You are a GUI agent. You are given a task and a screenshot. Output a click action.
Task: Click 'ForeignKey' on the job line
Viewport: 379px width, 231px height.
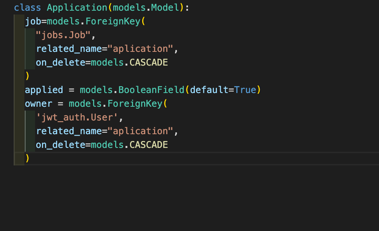point(113,22)
